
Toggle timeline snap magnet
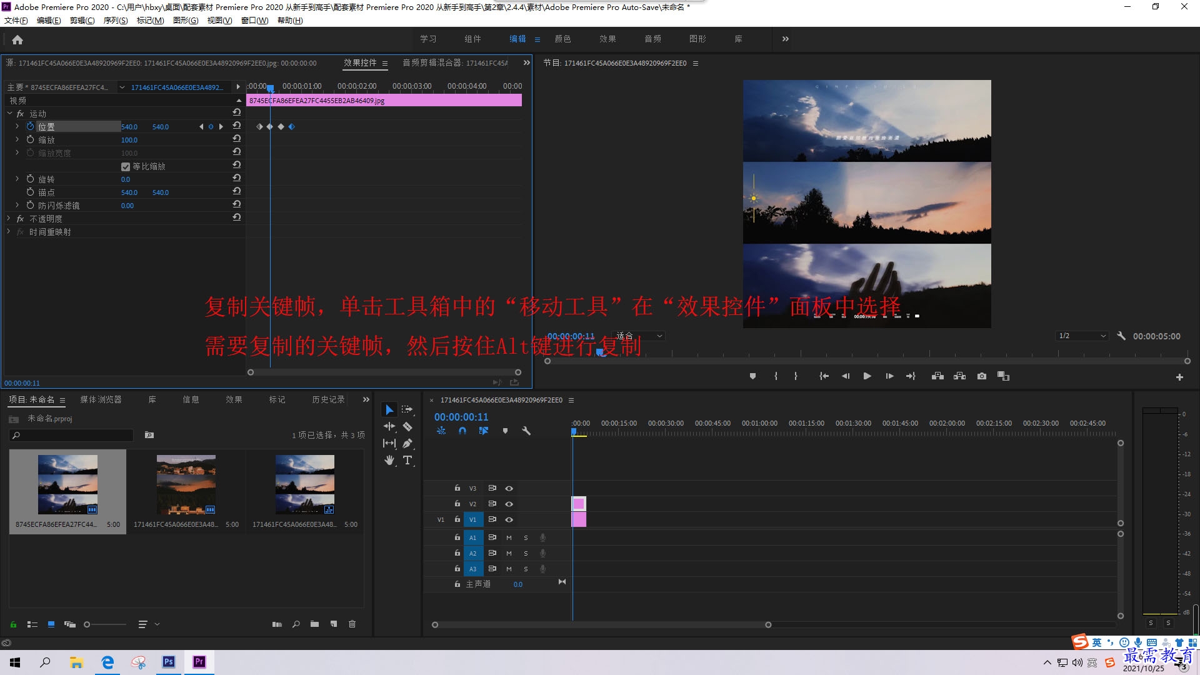pyautogui.click(x=462, y=431)
